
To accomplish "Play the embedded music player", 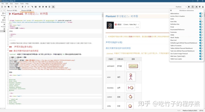I will coord(110,25).
